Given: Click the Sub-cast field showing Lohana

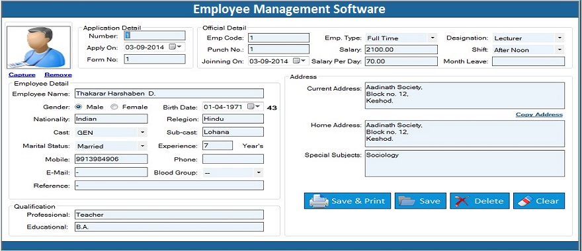Looking at the screenshot, I should coord(233,132).
